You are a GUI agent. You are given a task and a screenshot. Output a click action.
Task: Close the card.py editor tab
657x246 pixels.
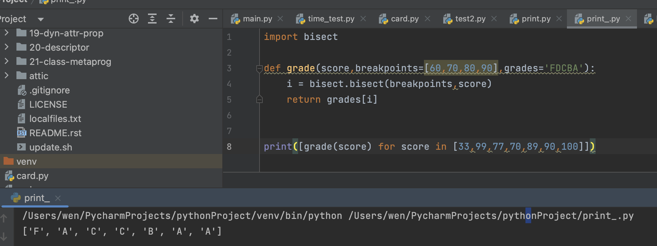pyautogui.click(x=428, y=19)
